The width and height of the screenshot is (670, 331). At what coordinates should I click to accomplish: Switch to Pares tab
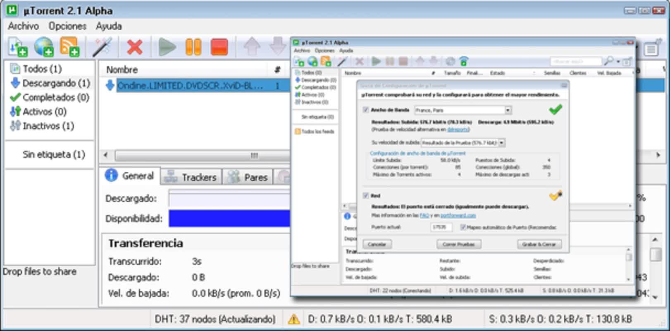click(247, 177)
